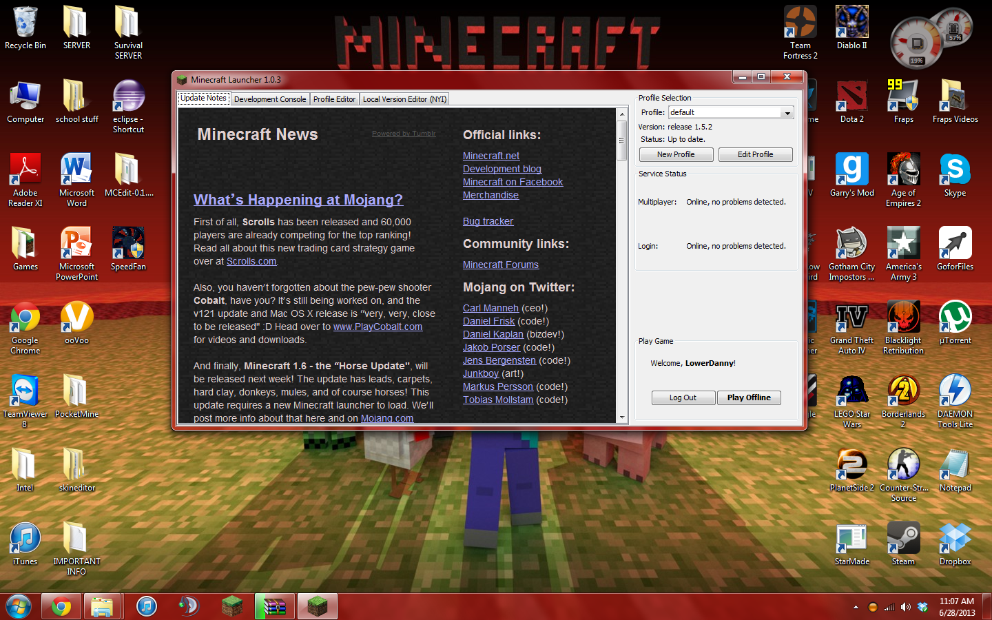Show hidden system tray icons
Image resolution: width=992 pixels, height=620 pixels.
[x=856, y=607]
